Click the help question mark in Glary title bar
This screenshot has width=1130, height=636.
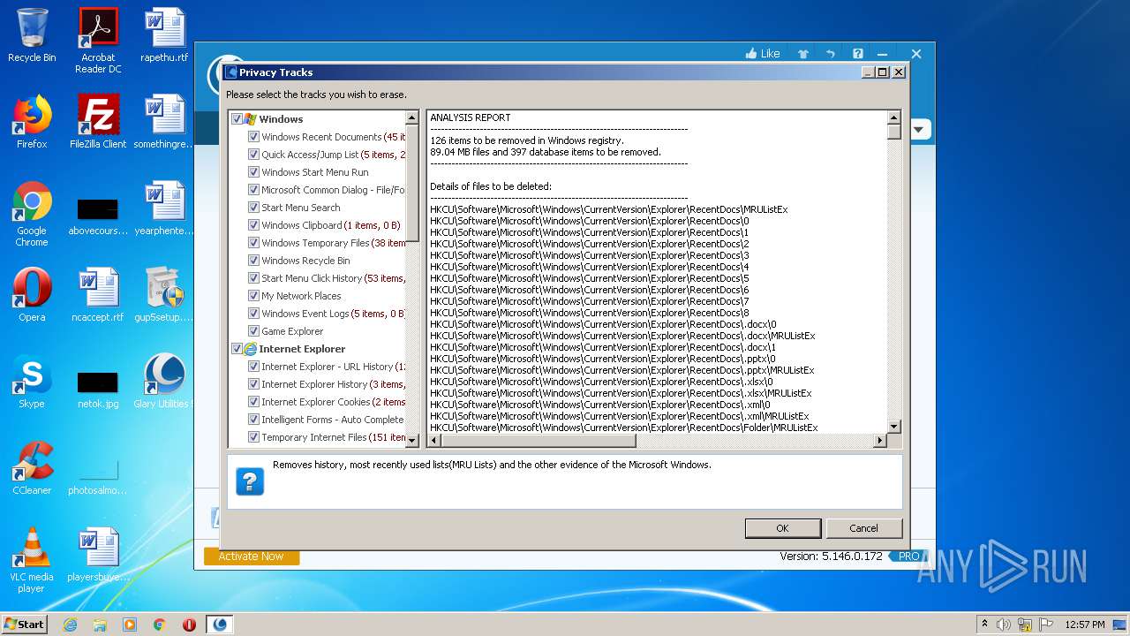[x=856, y=54]
